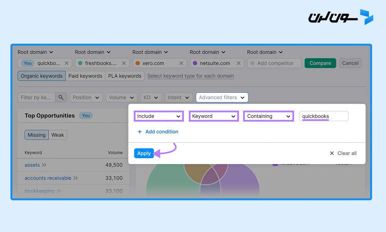Open Root domain dropdown above xero.com
The width and height of the screenshot is (386, 232).
(x=150, y=52)
